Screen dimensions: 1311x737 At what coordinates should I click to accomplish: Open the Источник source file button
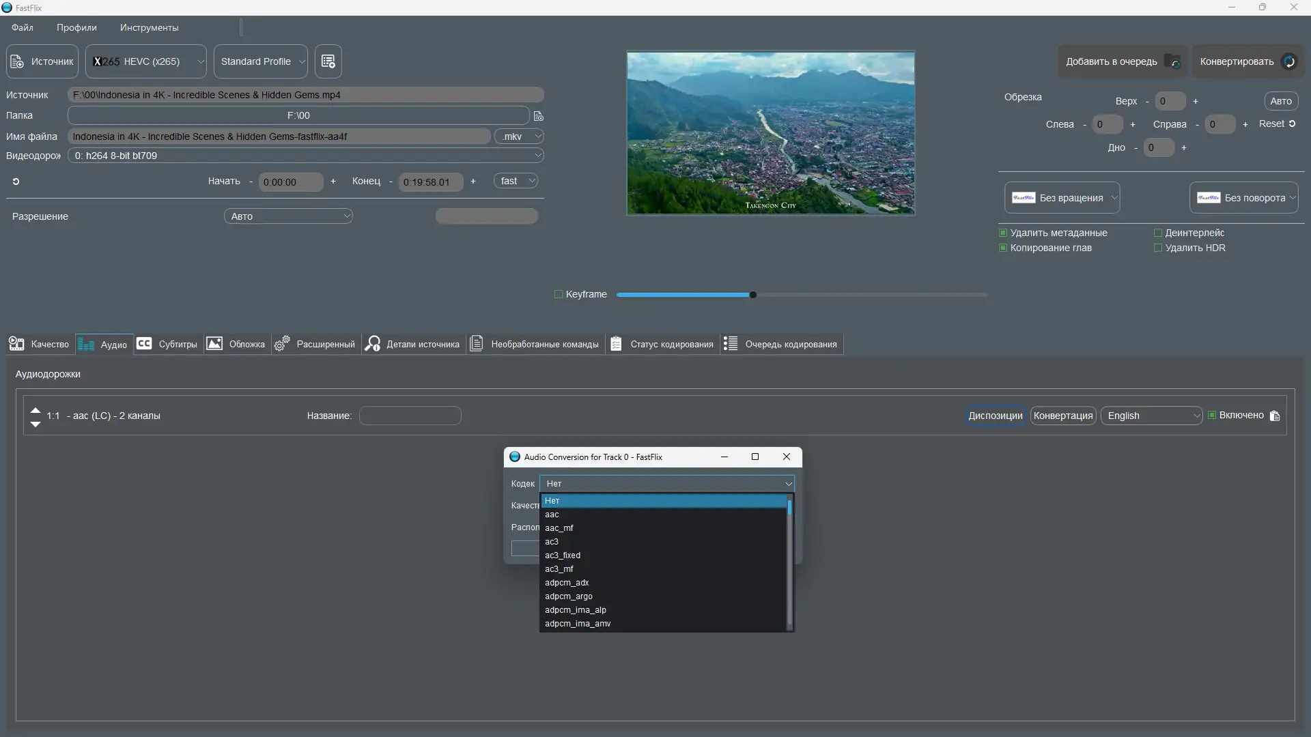click(42, 61)
